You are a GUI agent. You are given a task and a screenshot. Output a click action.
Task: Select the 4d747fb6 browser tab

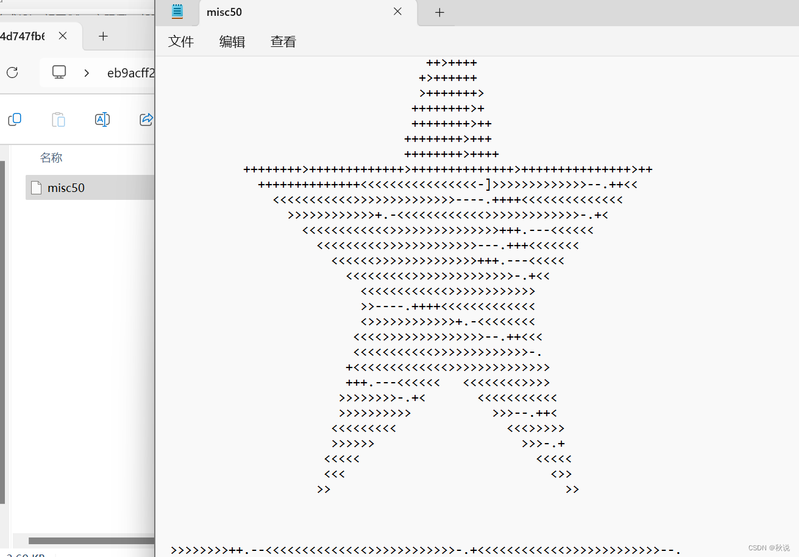pyautogui.click(x=24, y=36)
